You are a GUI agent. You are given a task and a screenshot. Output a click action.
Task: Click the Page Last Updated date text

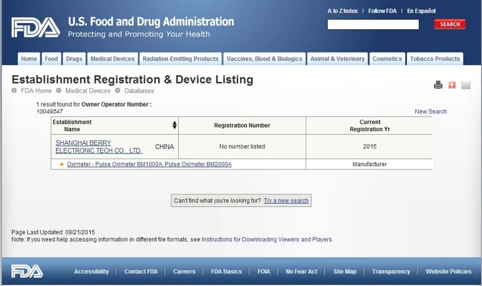click(53, 232)
